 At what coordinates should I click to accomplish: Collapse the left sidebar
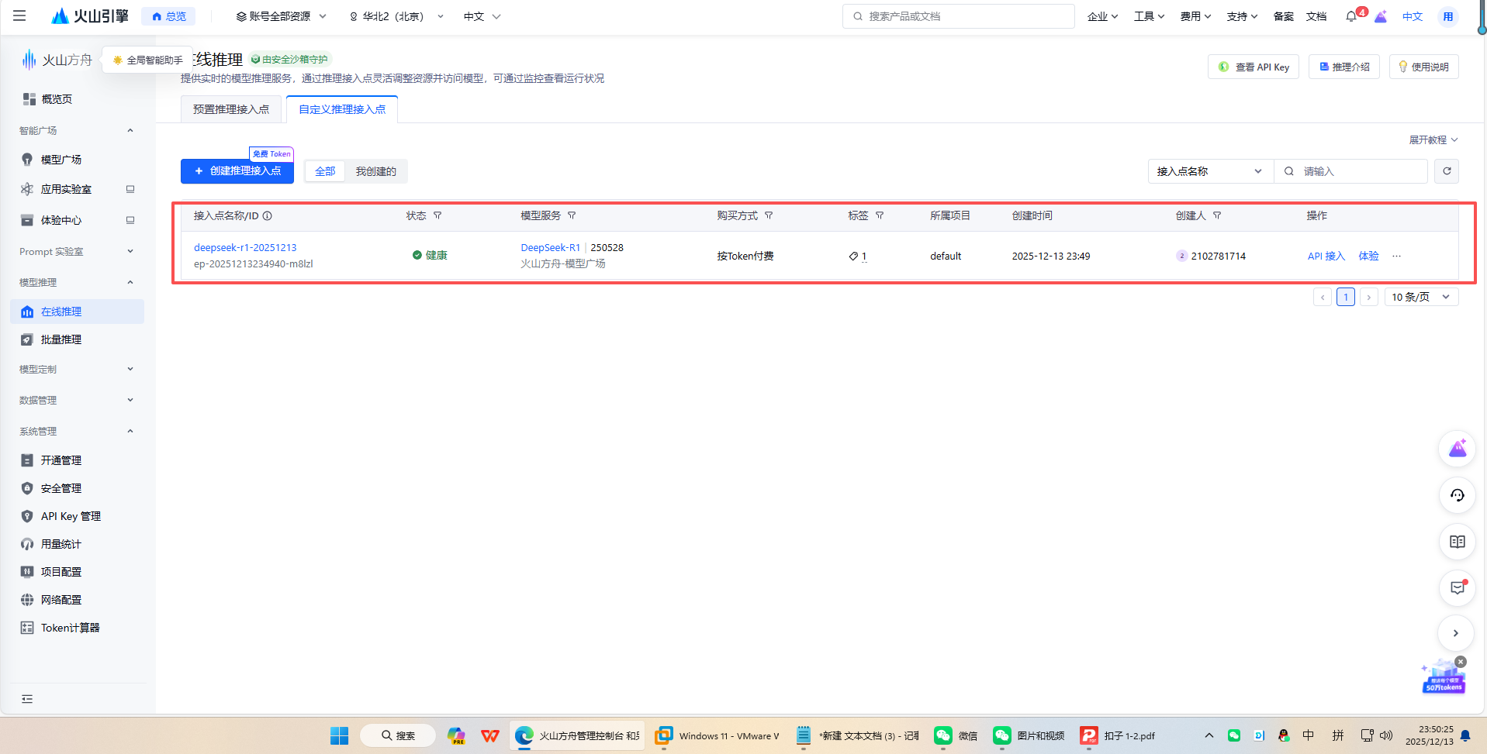[x=27, y=699]
